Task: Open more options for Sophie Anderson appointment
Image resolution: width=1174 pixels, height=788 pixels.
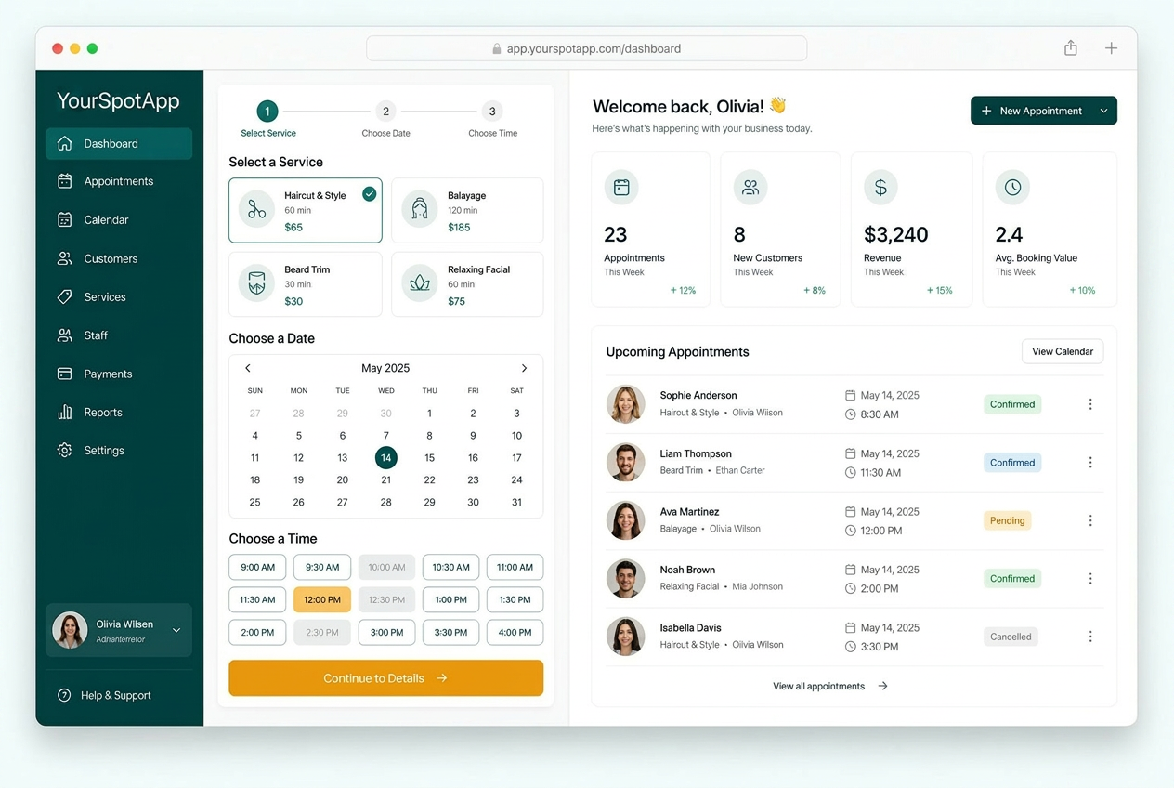Action: (x=1090, y=404)
